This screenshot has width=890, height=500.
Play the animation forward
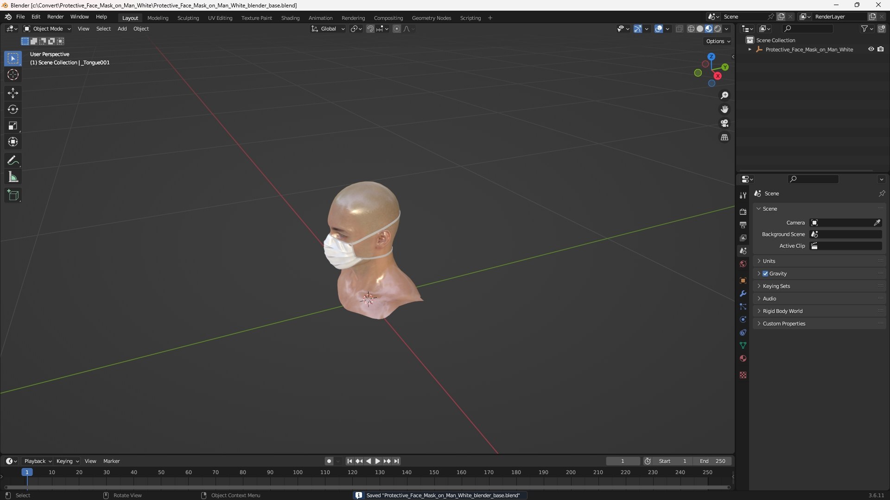pyautogui.click(x=377, y=461)
